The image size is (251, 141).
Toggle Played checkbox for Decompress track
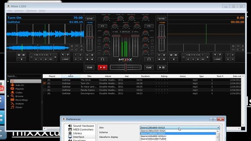[44, 93]
